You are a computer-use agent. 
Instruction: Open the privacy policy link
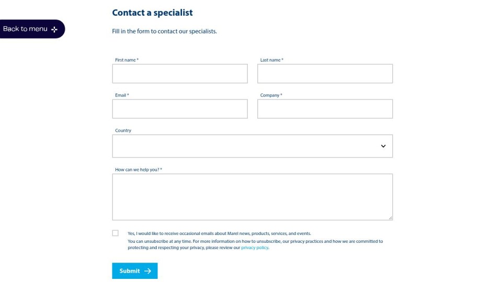click(x=255, y=248)
